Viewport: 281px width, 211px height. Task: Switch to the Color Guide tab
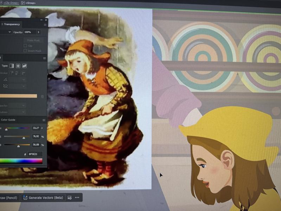point(8,120)
